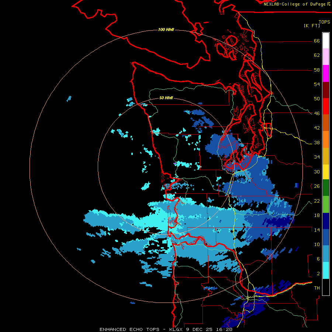The height and width of the screenshot is (332, 332).
Task: Click the "50 NMI" range ring label
Action: click(x=166, y=98)
